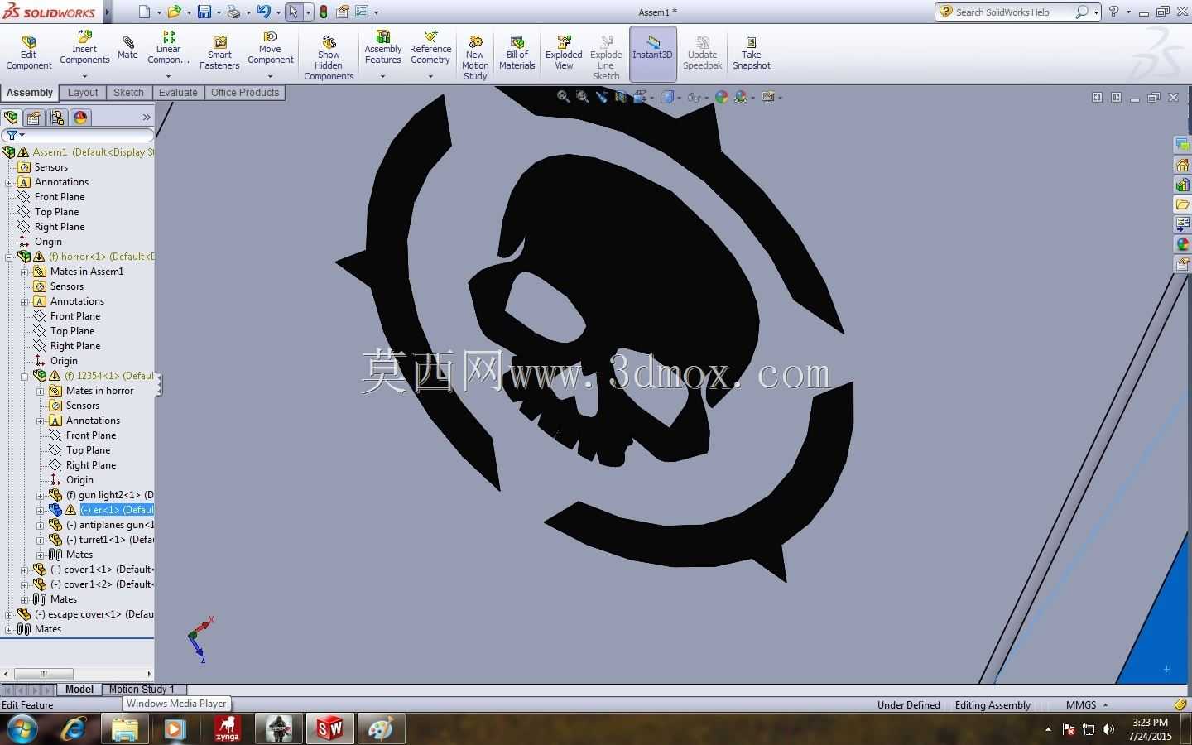Open the Reference Geometry tool
The height and width of the screenshot is (745, 1192).
pos(430,48)
